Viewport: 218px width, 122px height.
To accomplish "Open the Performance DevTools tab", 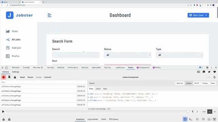I will coord(73,67).
